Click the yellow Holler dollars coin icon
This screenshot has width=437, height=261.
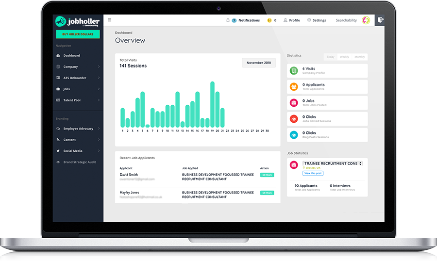click(x=269, y=20)
